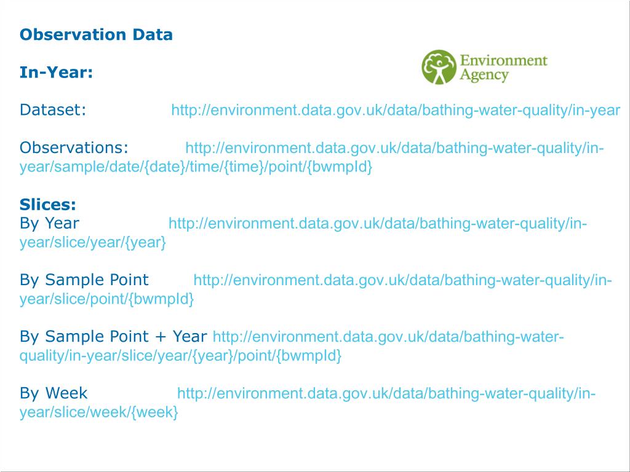The image size is (630, 472).
Task: Click the year/slice/point/{bwmpId} link continuation
Action: (107, 299)
